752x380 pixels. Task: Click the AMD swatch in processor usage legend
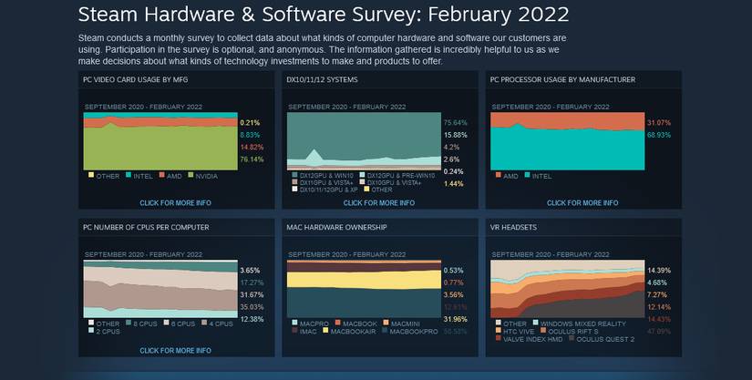[x=499, y=175]
